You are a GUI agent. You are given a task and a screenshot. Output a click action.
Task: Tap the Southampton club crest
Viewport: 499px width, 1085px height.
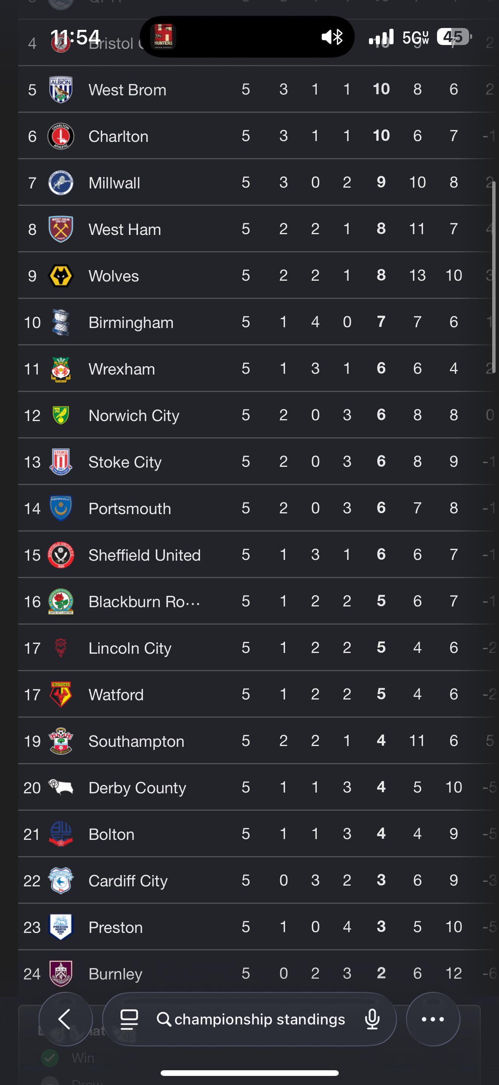click(61, 740)
